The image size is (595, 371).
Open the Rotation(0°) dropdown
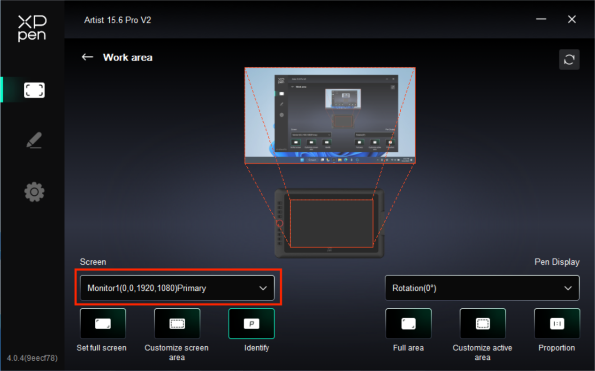click(482, 288)
